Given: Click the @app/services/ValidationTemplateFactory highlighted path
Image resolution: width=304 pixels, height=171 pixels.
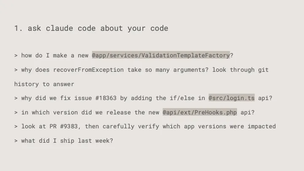Looking at the screenshot, I should point(161,55).
